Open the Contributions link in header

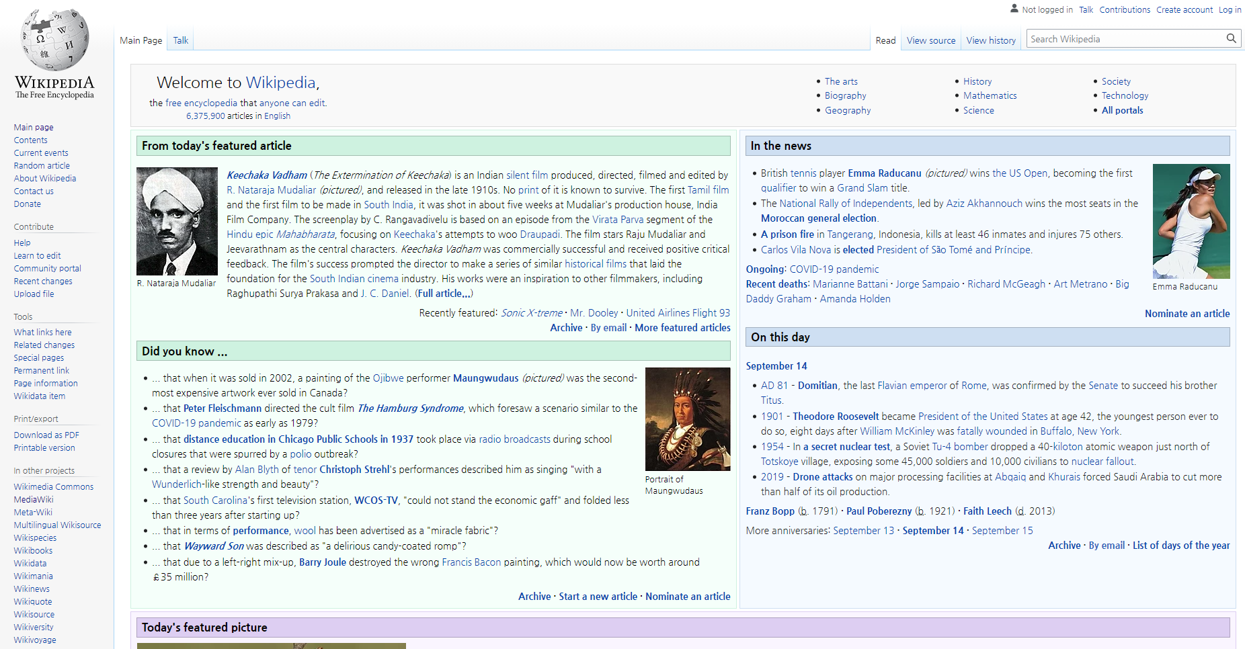[x=1125, y=9]
